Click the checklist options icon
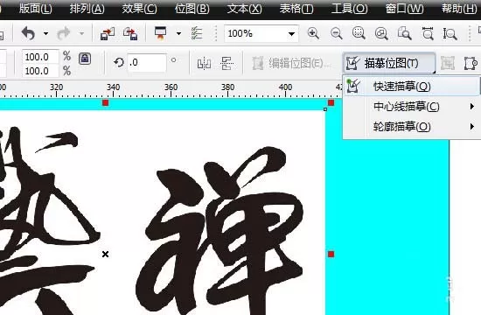 click(197, 33)
